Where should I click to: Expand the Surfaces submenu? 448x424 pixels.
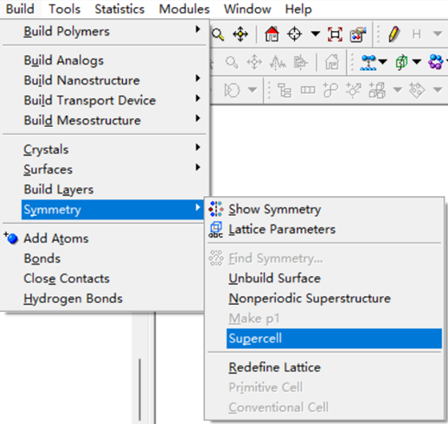(x=105, y=169)
